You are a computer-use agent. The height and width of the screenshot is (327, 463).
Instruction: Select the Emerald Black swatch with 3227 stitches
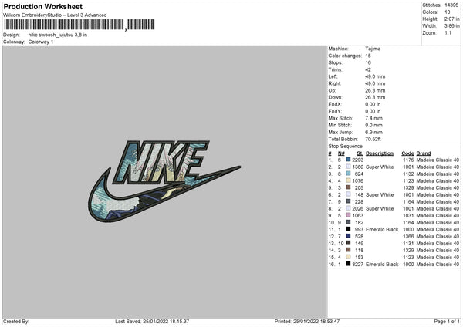pyautogui.click(x=348, y=264)
